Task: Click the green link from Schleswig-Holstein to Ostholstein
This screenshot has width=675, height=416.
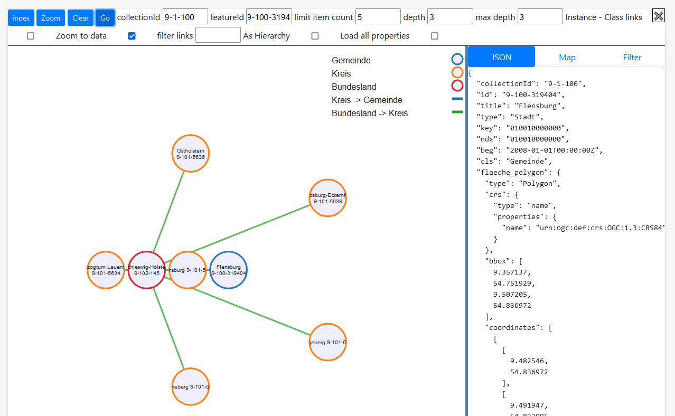Action: (169, 211)
